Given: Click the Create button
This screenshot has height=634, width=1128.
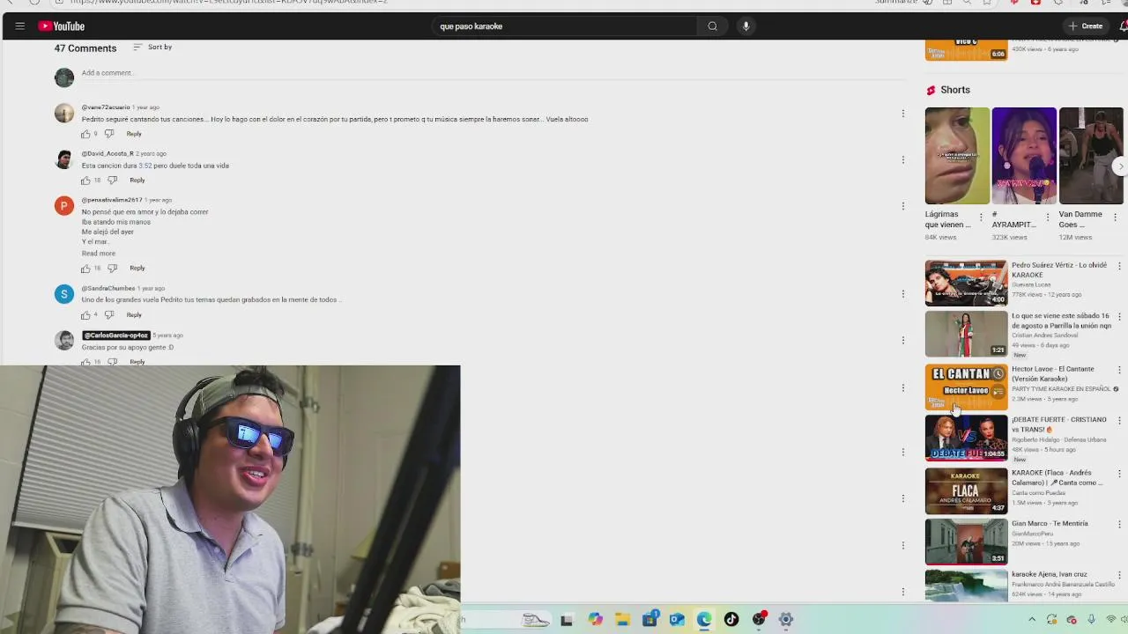Looking at the screenshot, I should pyautogui.click(x=1086, y=26).
